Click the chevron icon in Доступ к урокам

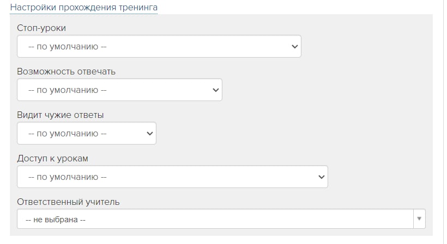[321, 177]
